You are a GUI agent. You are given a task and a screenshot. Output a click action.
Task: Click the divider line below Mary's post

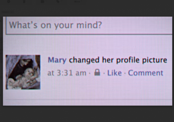[89, 100]
